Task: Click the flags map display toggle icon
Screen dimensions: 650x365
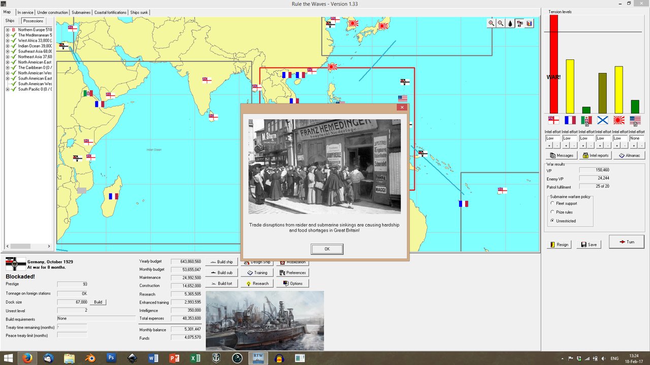Action: [519, 23]
